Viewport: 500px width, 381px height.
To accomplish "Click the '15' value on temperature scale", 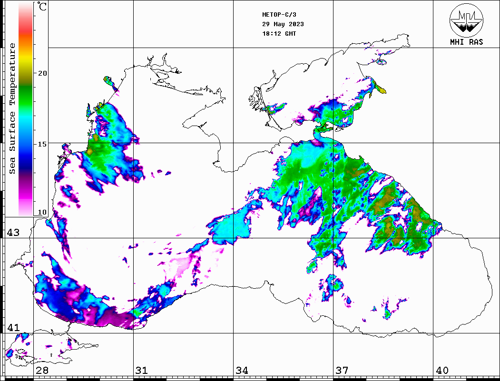I will coord(42,144).
